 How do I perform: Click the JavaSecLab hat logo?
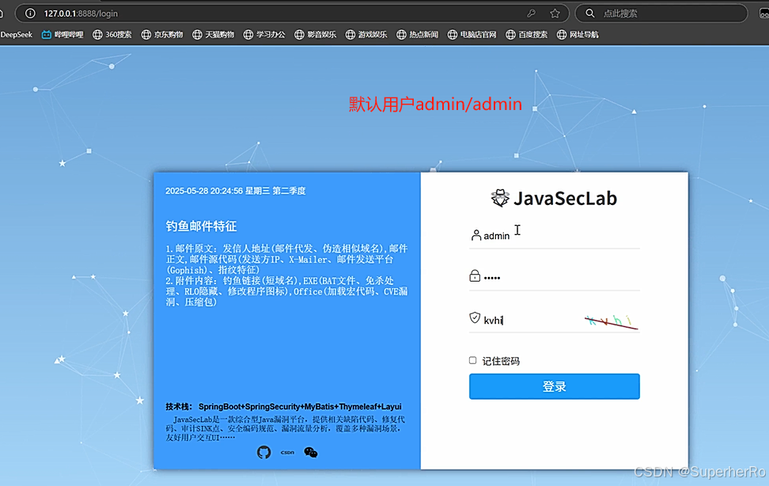tap(500, 198)
